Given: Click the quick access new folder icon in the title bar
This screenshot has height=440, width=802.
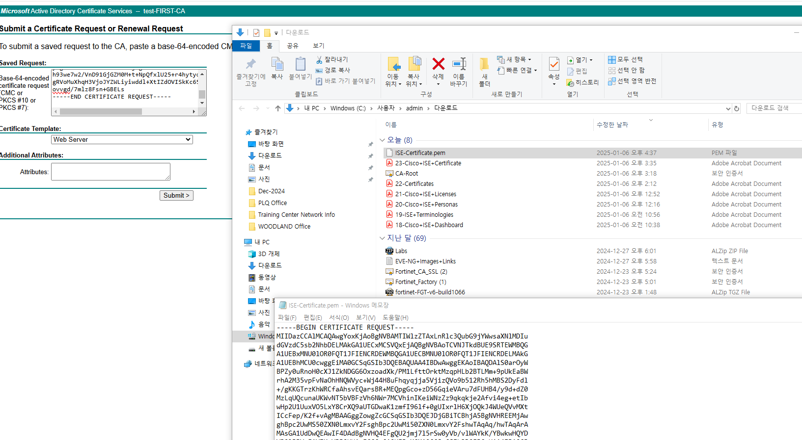Looking at the screenshot, I should pyautogui.click(x=268, y=33).
